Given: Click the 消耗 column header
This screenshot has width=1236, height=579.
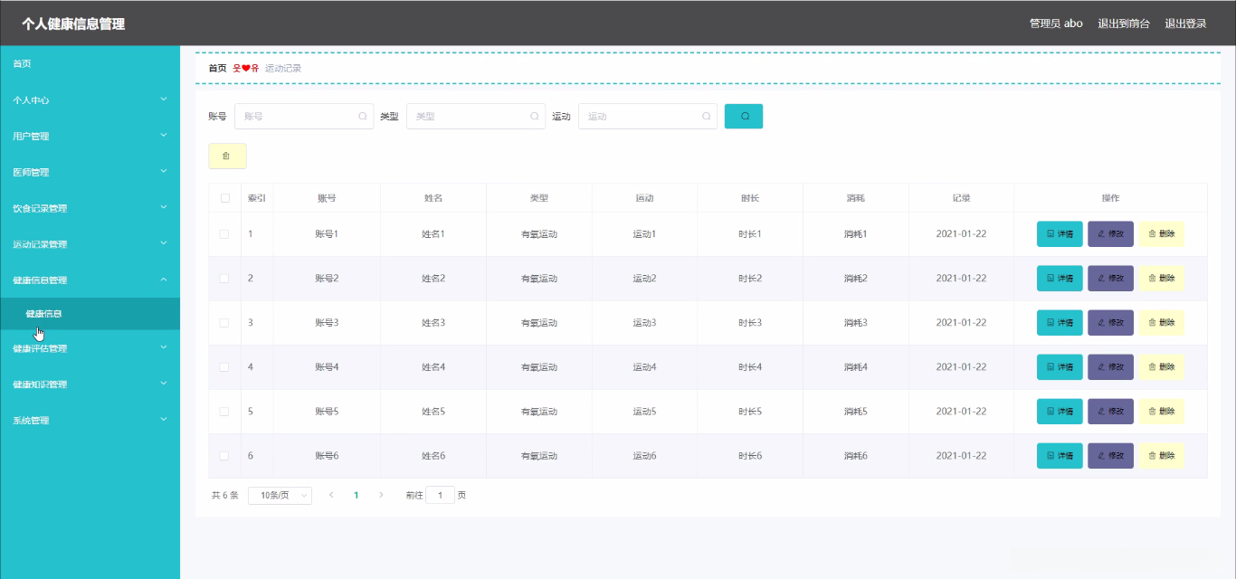Looking at the screenshot, I should pyautogui.click(x=856, y=197).
